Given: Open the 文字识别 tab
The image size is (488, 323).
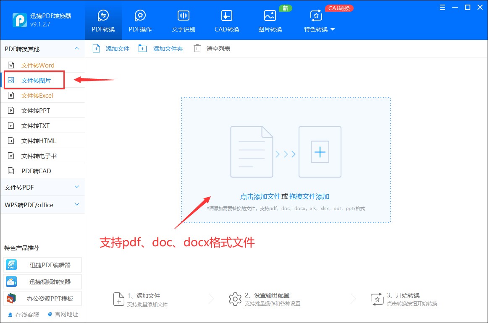Looking at the screenshot, I should (x=183, y=20).
